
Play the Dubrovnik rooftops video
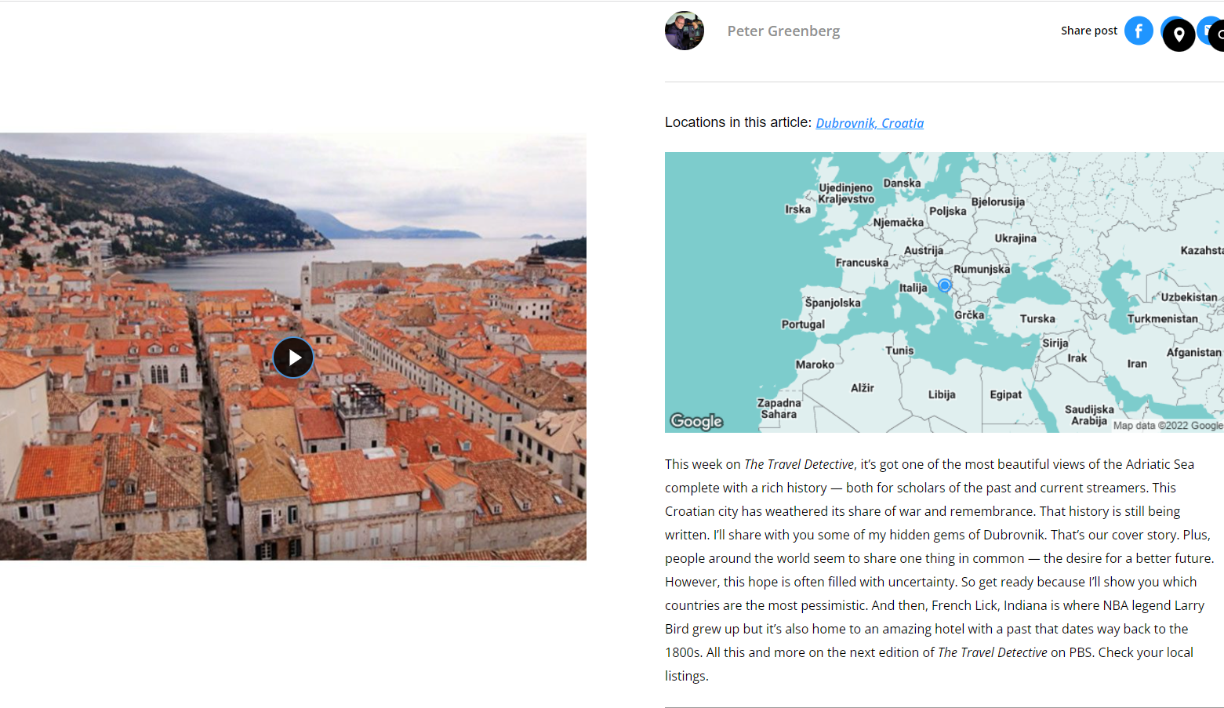(293, 358)
